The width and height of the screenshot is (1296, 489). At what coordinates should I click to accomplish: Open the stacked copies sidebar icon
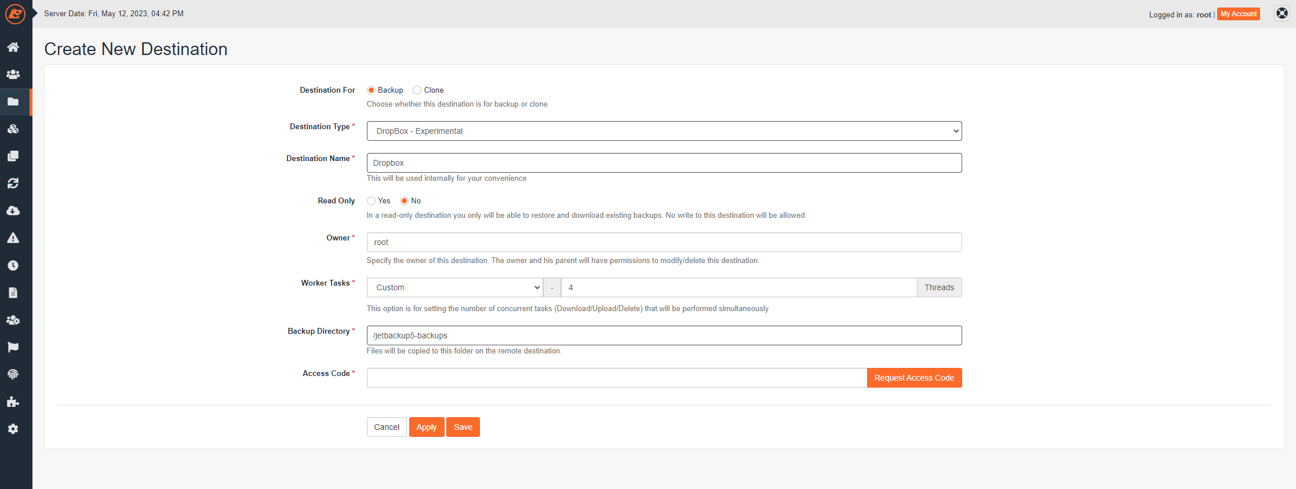pos(13,156)
